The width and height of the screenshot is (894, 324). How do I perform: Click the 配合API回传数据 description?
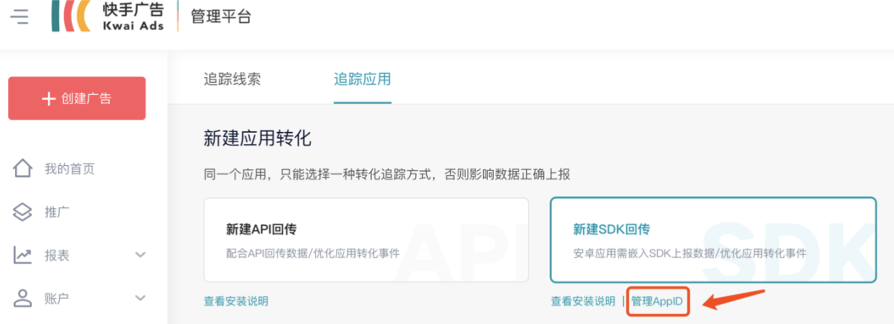313,253
